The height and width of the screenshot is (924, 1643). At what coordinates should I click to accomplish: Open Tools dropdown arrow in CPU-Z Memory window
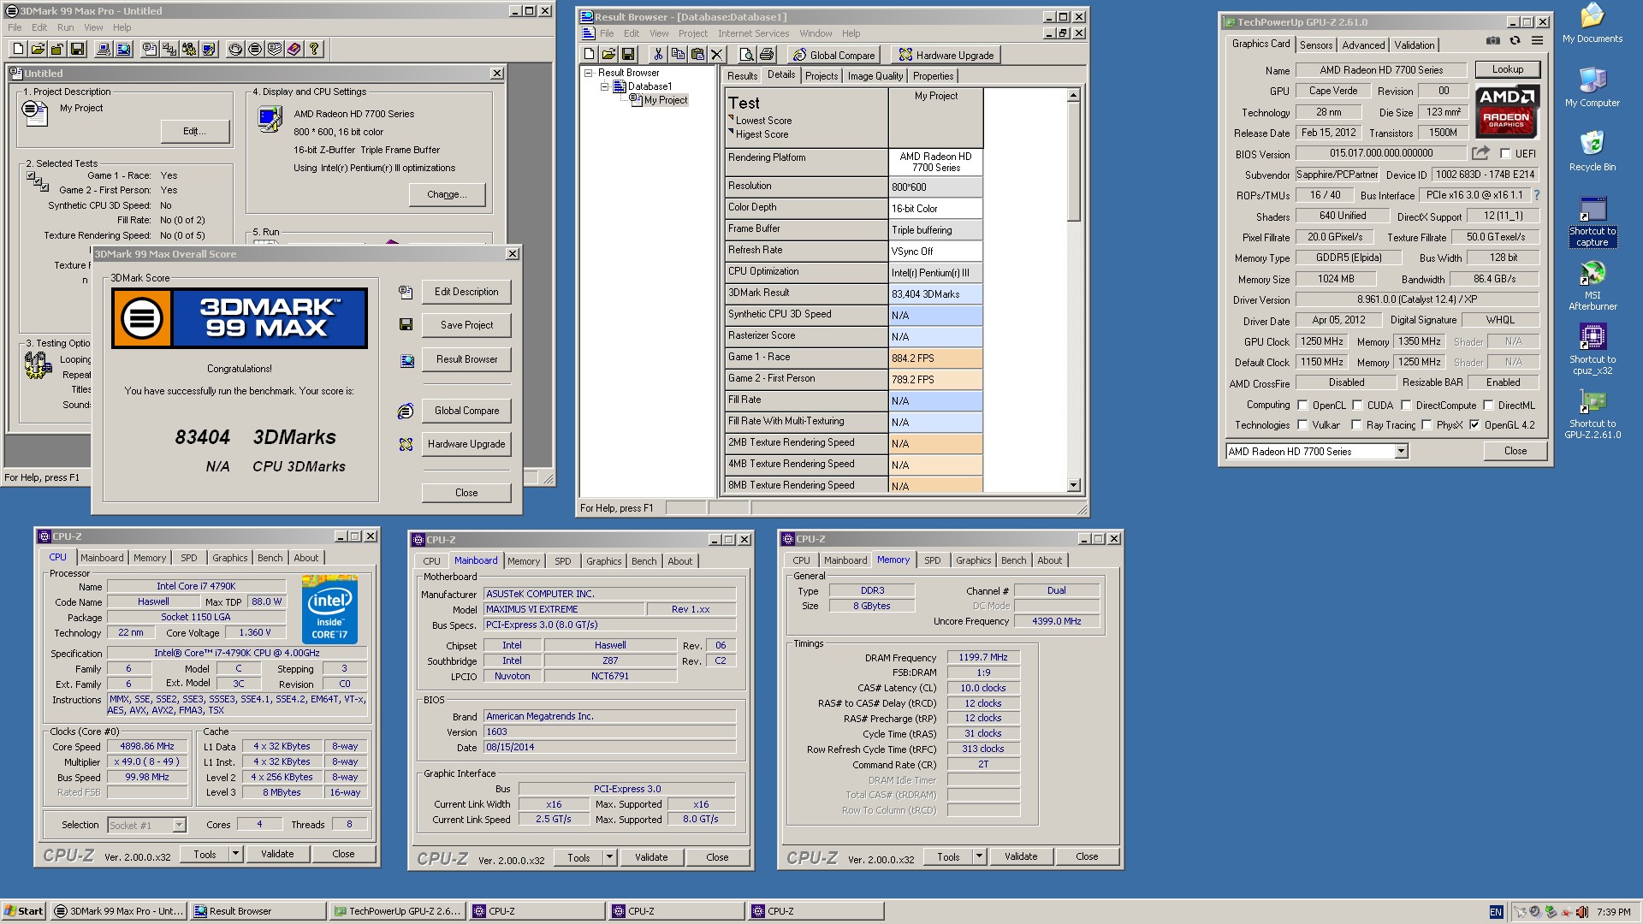979,856
